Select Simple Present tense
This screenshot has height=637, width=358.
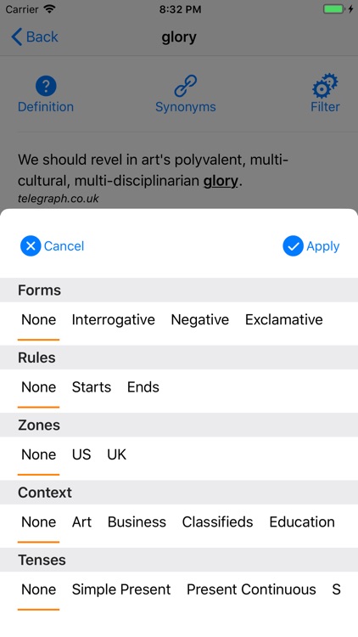(121, 589)
